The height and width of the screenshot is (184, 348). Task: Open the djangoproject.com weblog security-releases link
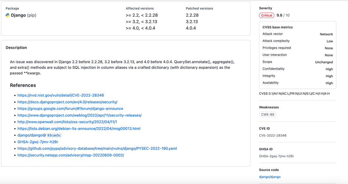(x=79, y=115)
